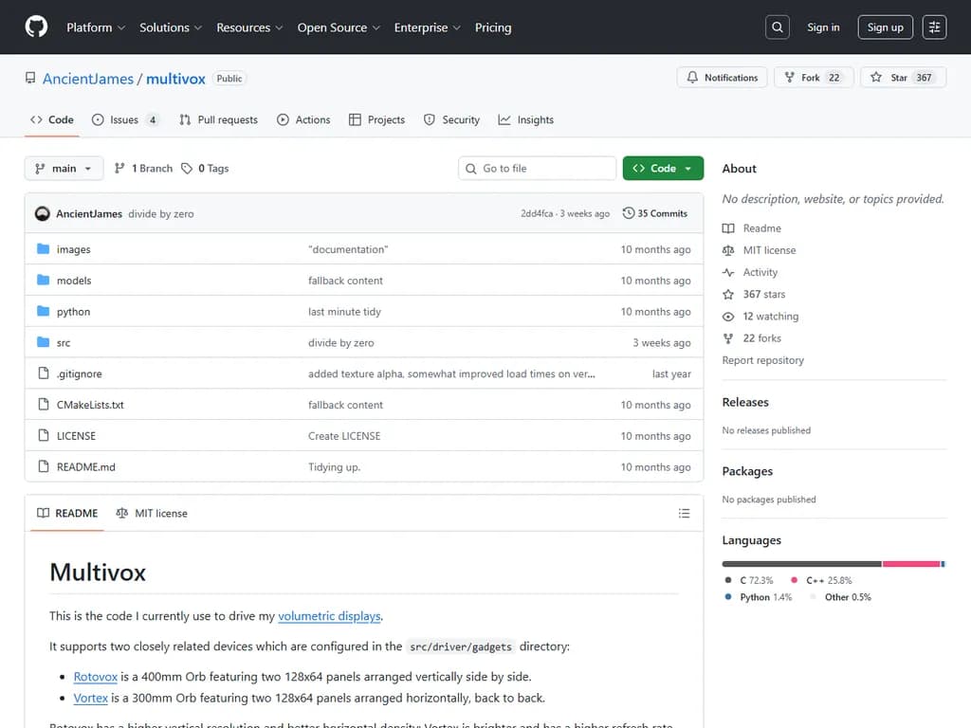
Task: Open the Notifications bell button
Action: (x=722, y=78)
